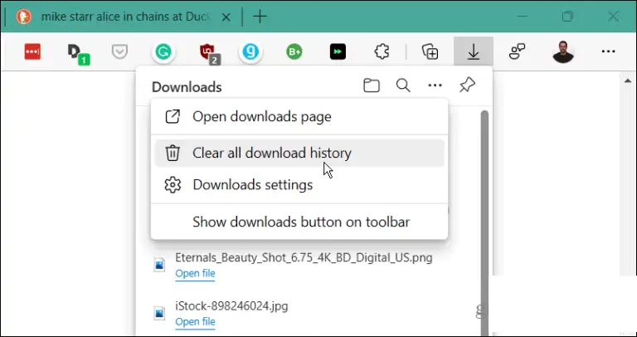Open the uBlock Origin shield extension
This screenshot has height=337, width=637.
[x=209, y=54]
